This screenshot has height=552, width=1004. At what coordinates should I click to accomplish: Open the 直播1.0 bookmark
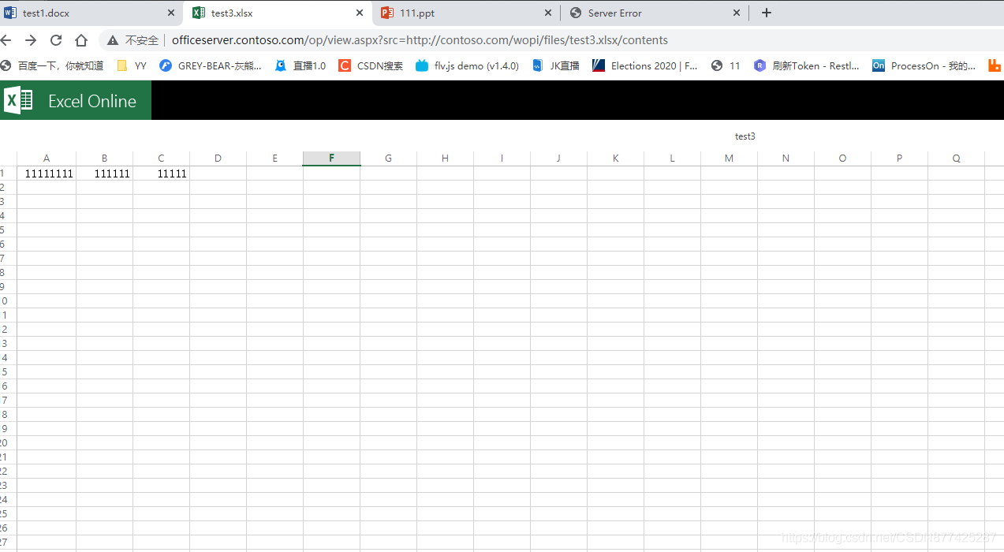tap(300, 65)
